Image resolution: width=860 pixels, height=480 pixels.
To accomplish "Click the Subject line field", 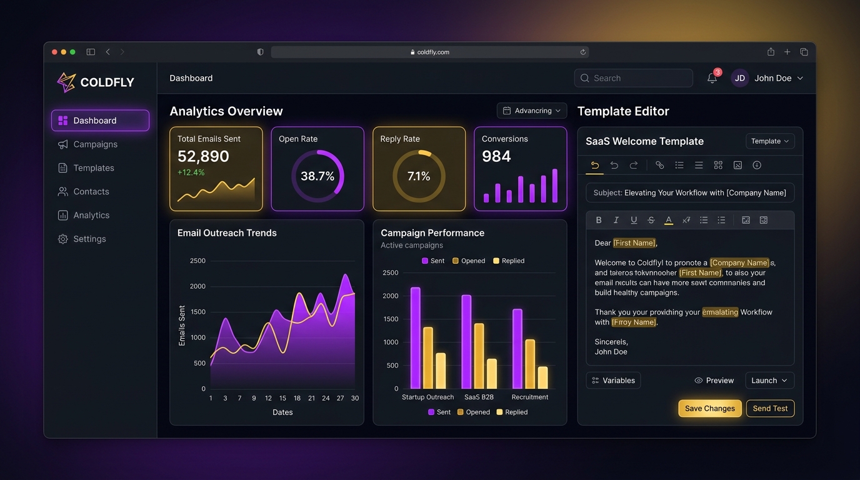I will (x=690, y=192).
